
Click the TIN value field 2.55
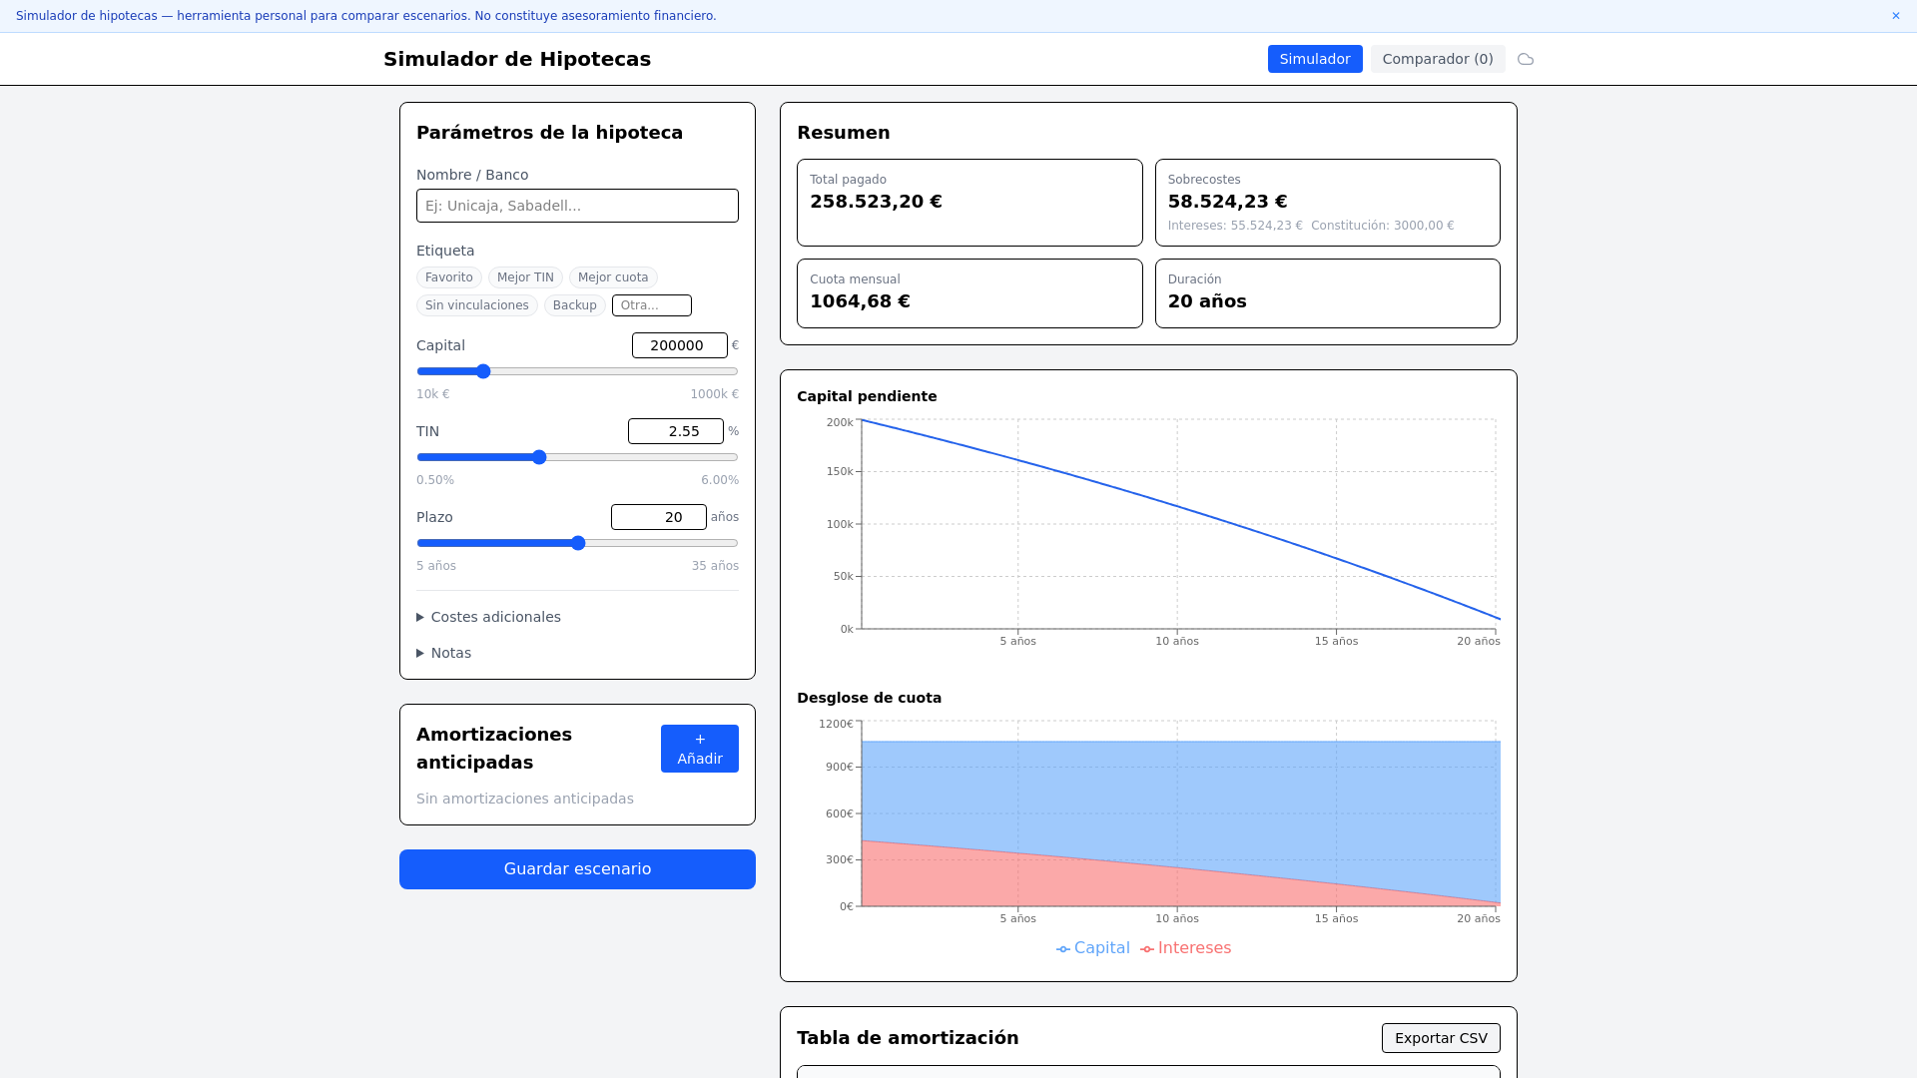[x=676, y=431]
